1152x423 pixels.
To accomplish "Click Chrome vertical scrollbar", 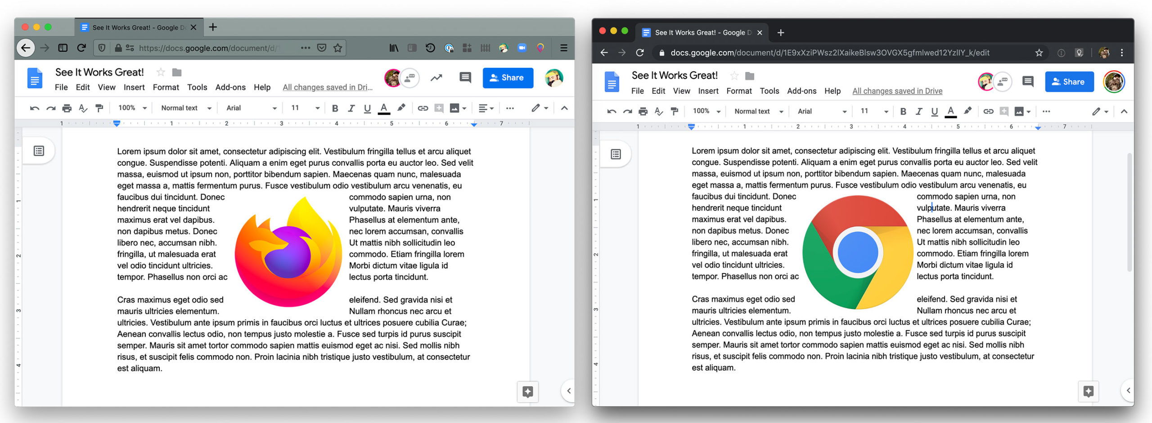I will [1129, 212].
